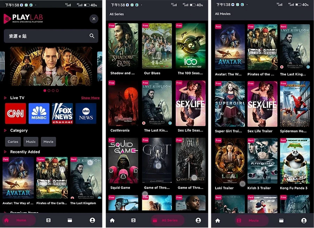Open the Squid Game series poster
The height and width of the screenshot is (228, 314).
(123, 160)
